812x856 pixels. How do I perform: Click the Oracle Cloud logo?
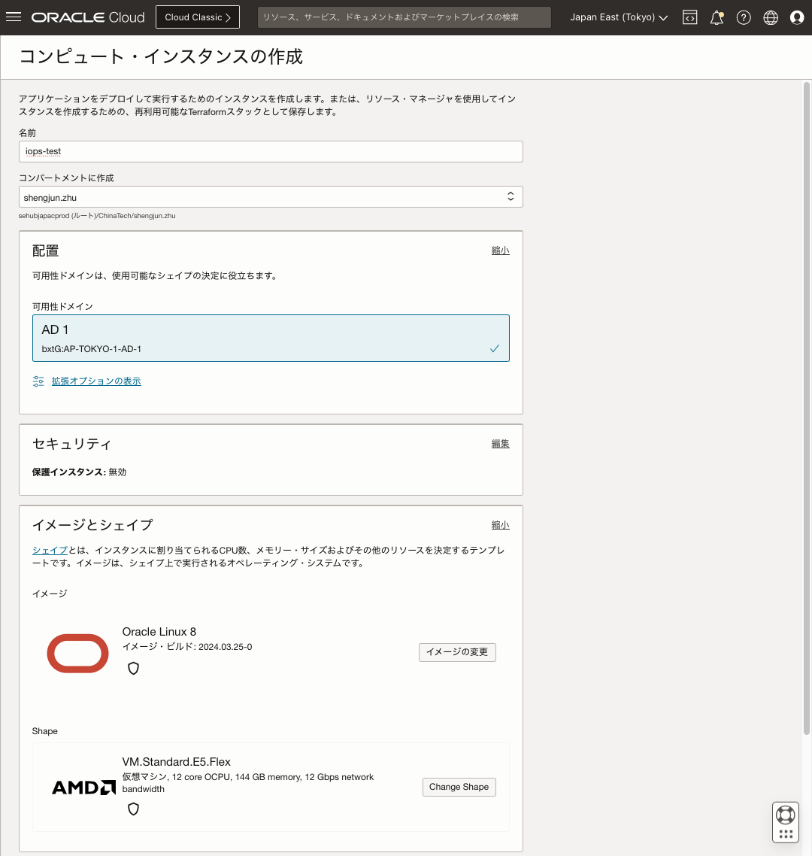tap(88, 17)
